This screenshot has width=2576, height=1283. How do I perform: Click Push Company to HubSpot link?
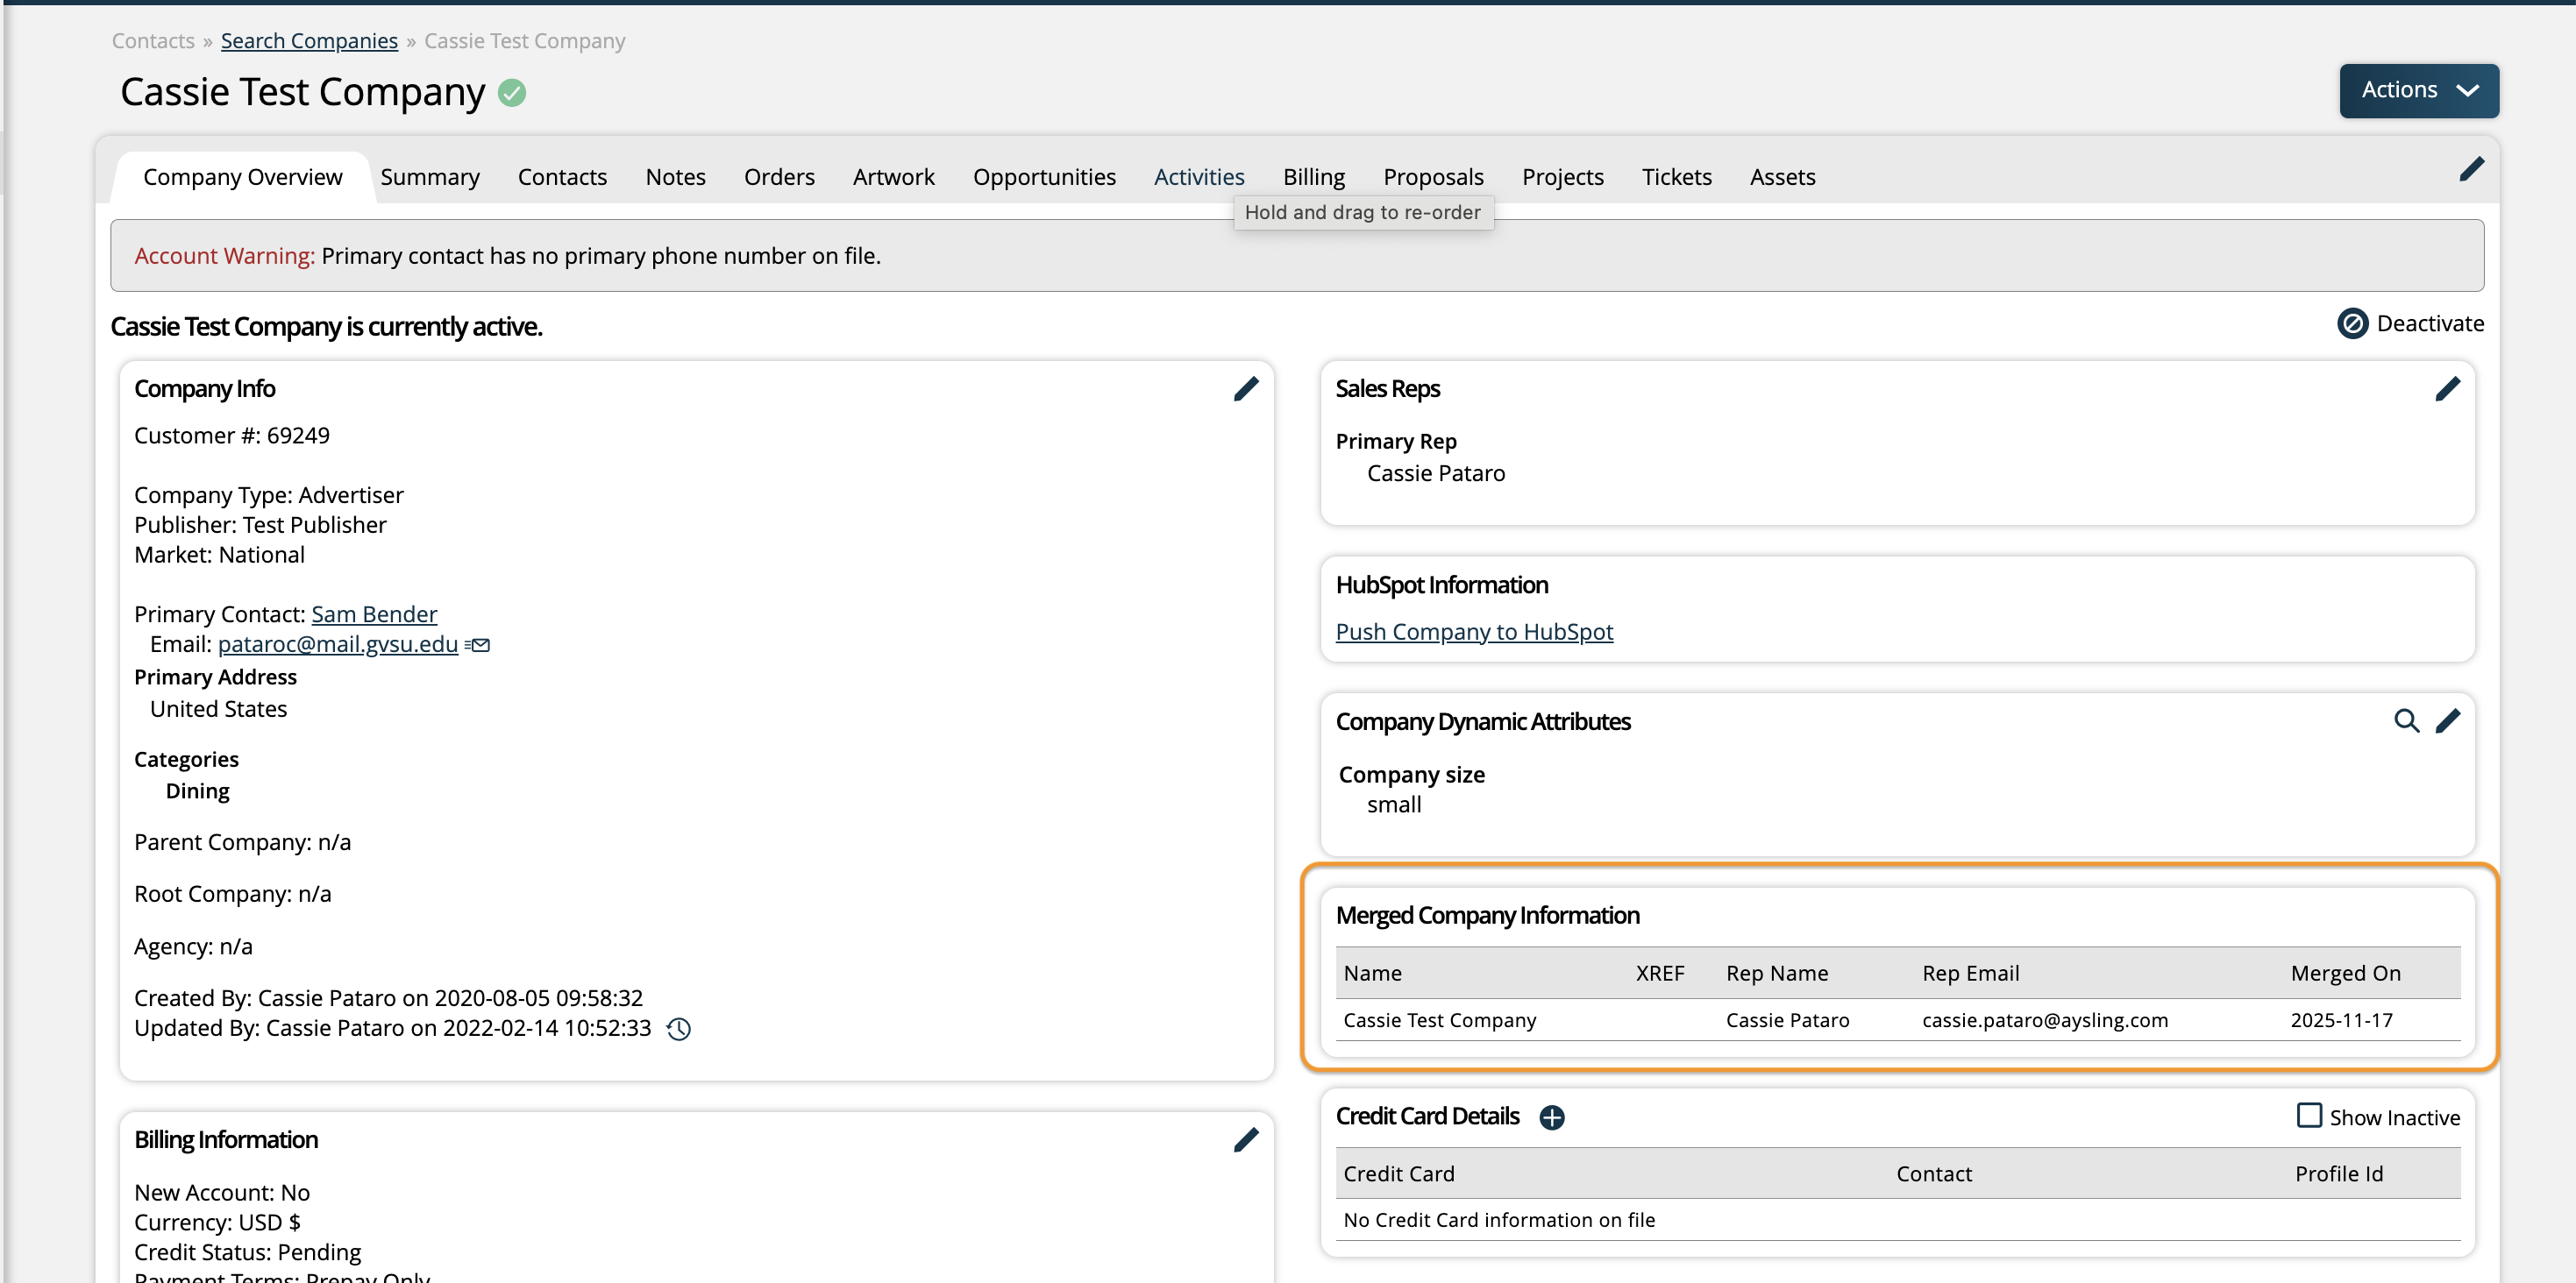[x=1473, y=632]
